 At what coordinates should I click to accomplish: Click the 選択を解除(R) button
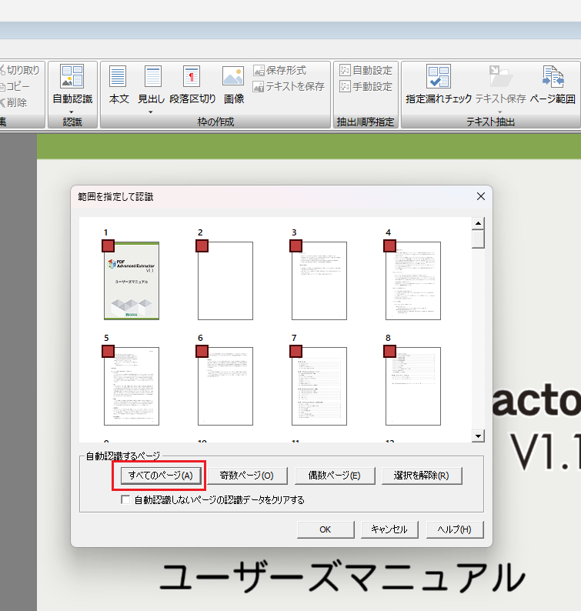pyautogui.click(x=421, y=476)
